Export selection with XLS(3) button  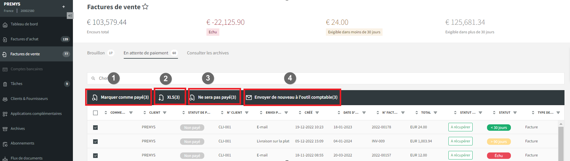(170, 97)
